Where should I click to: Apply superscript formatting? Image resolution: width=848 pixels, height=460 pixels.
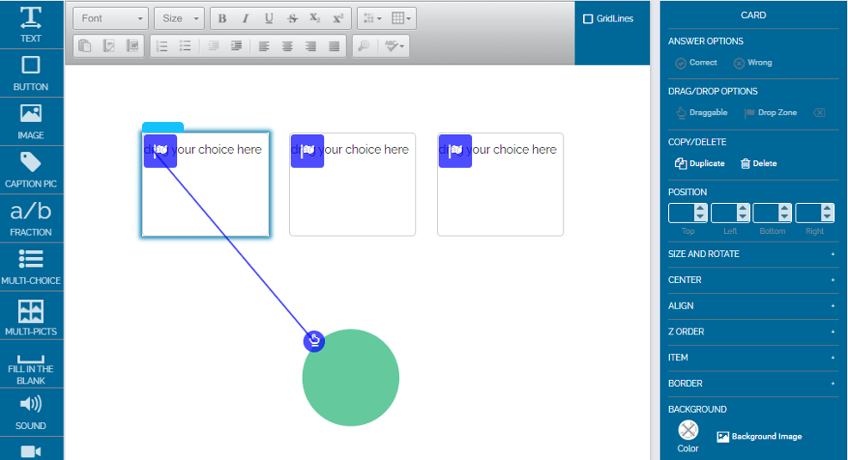tap(338, 18)
